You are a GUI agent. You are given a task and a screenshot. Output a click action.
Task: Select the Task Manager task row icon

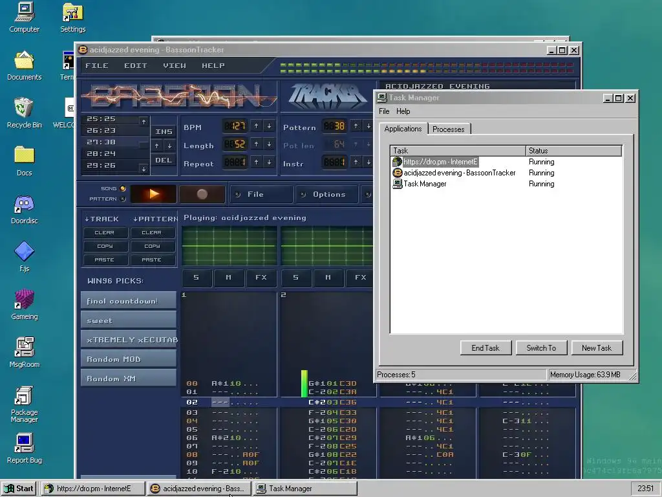(397, 184)
